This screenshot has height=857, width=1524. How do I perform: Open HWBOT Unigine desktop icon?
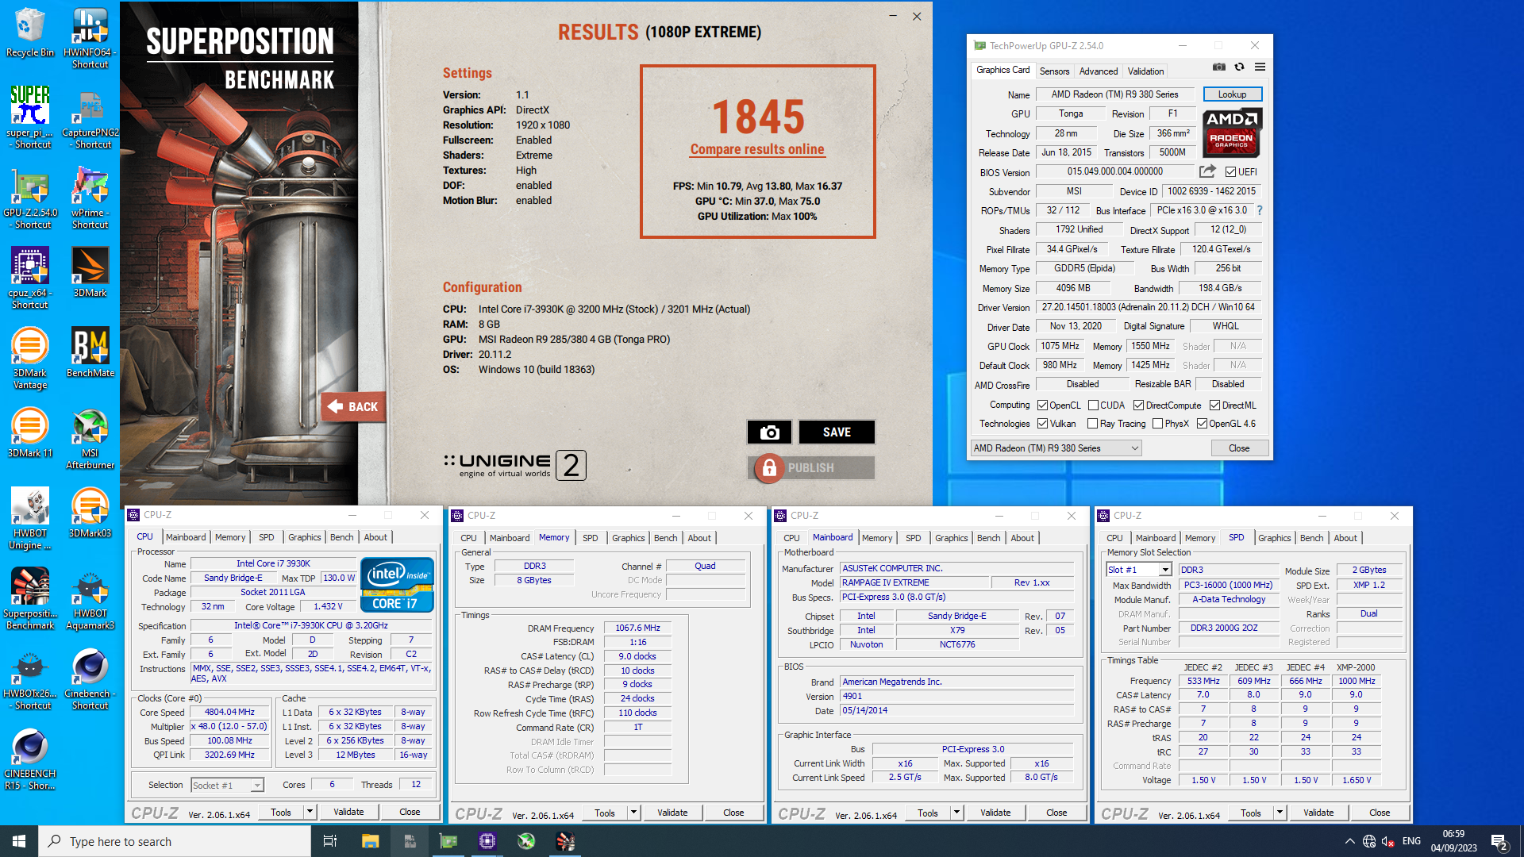pos(29,518)
